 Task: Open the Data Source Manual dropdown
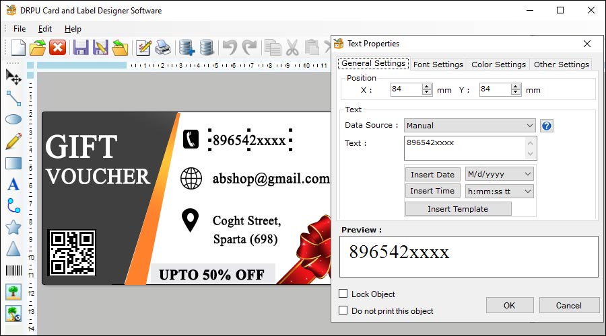tap(469, 126)
